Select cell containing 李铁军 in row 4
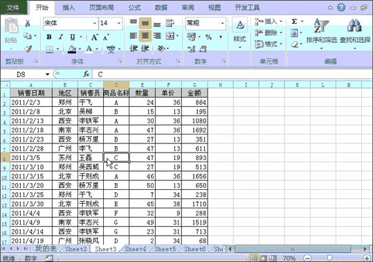This screenshot has height=262, width=373. 91,121
